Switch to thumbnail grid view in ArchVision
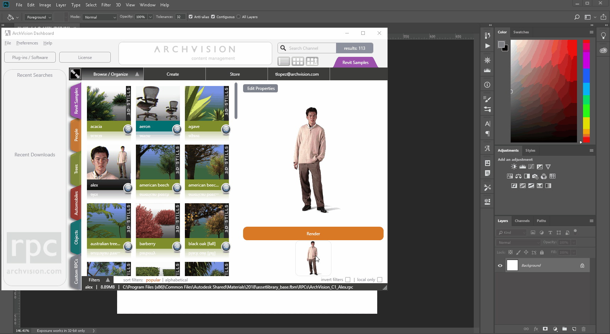This screenshot has height=334, width=610. 298,61
